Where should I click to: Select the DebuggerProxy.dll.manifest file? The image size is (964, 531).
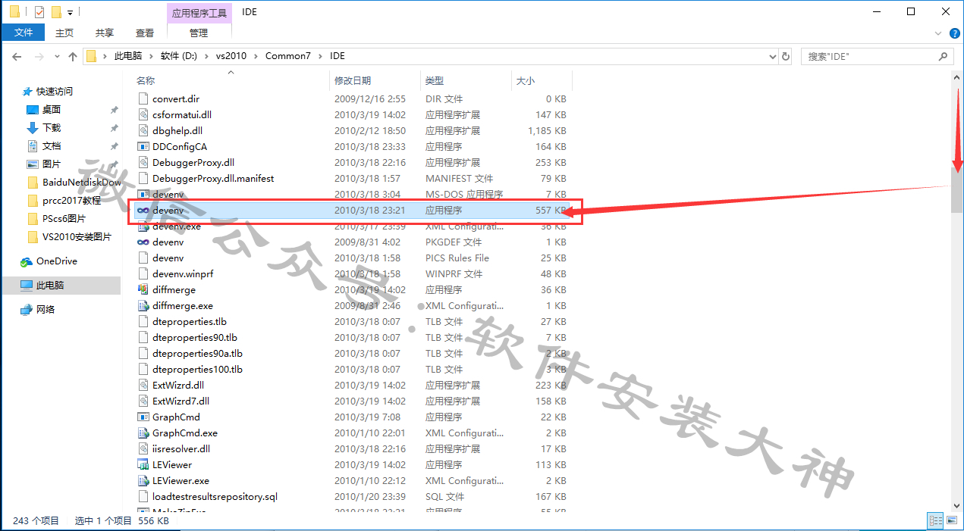point(213,178)
